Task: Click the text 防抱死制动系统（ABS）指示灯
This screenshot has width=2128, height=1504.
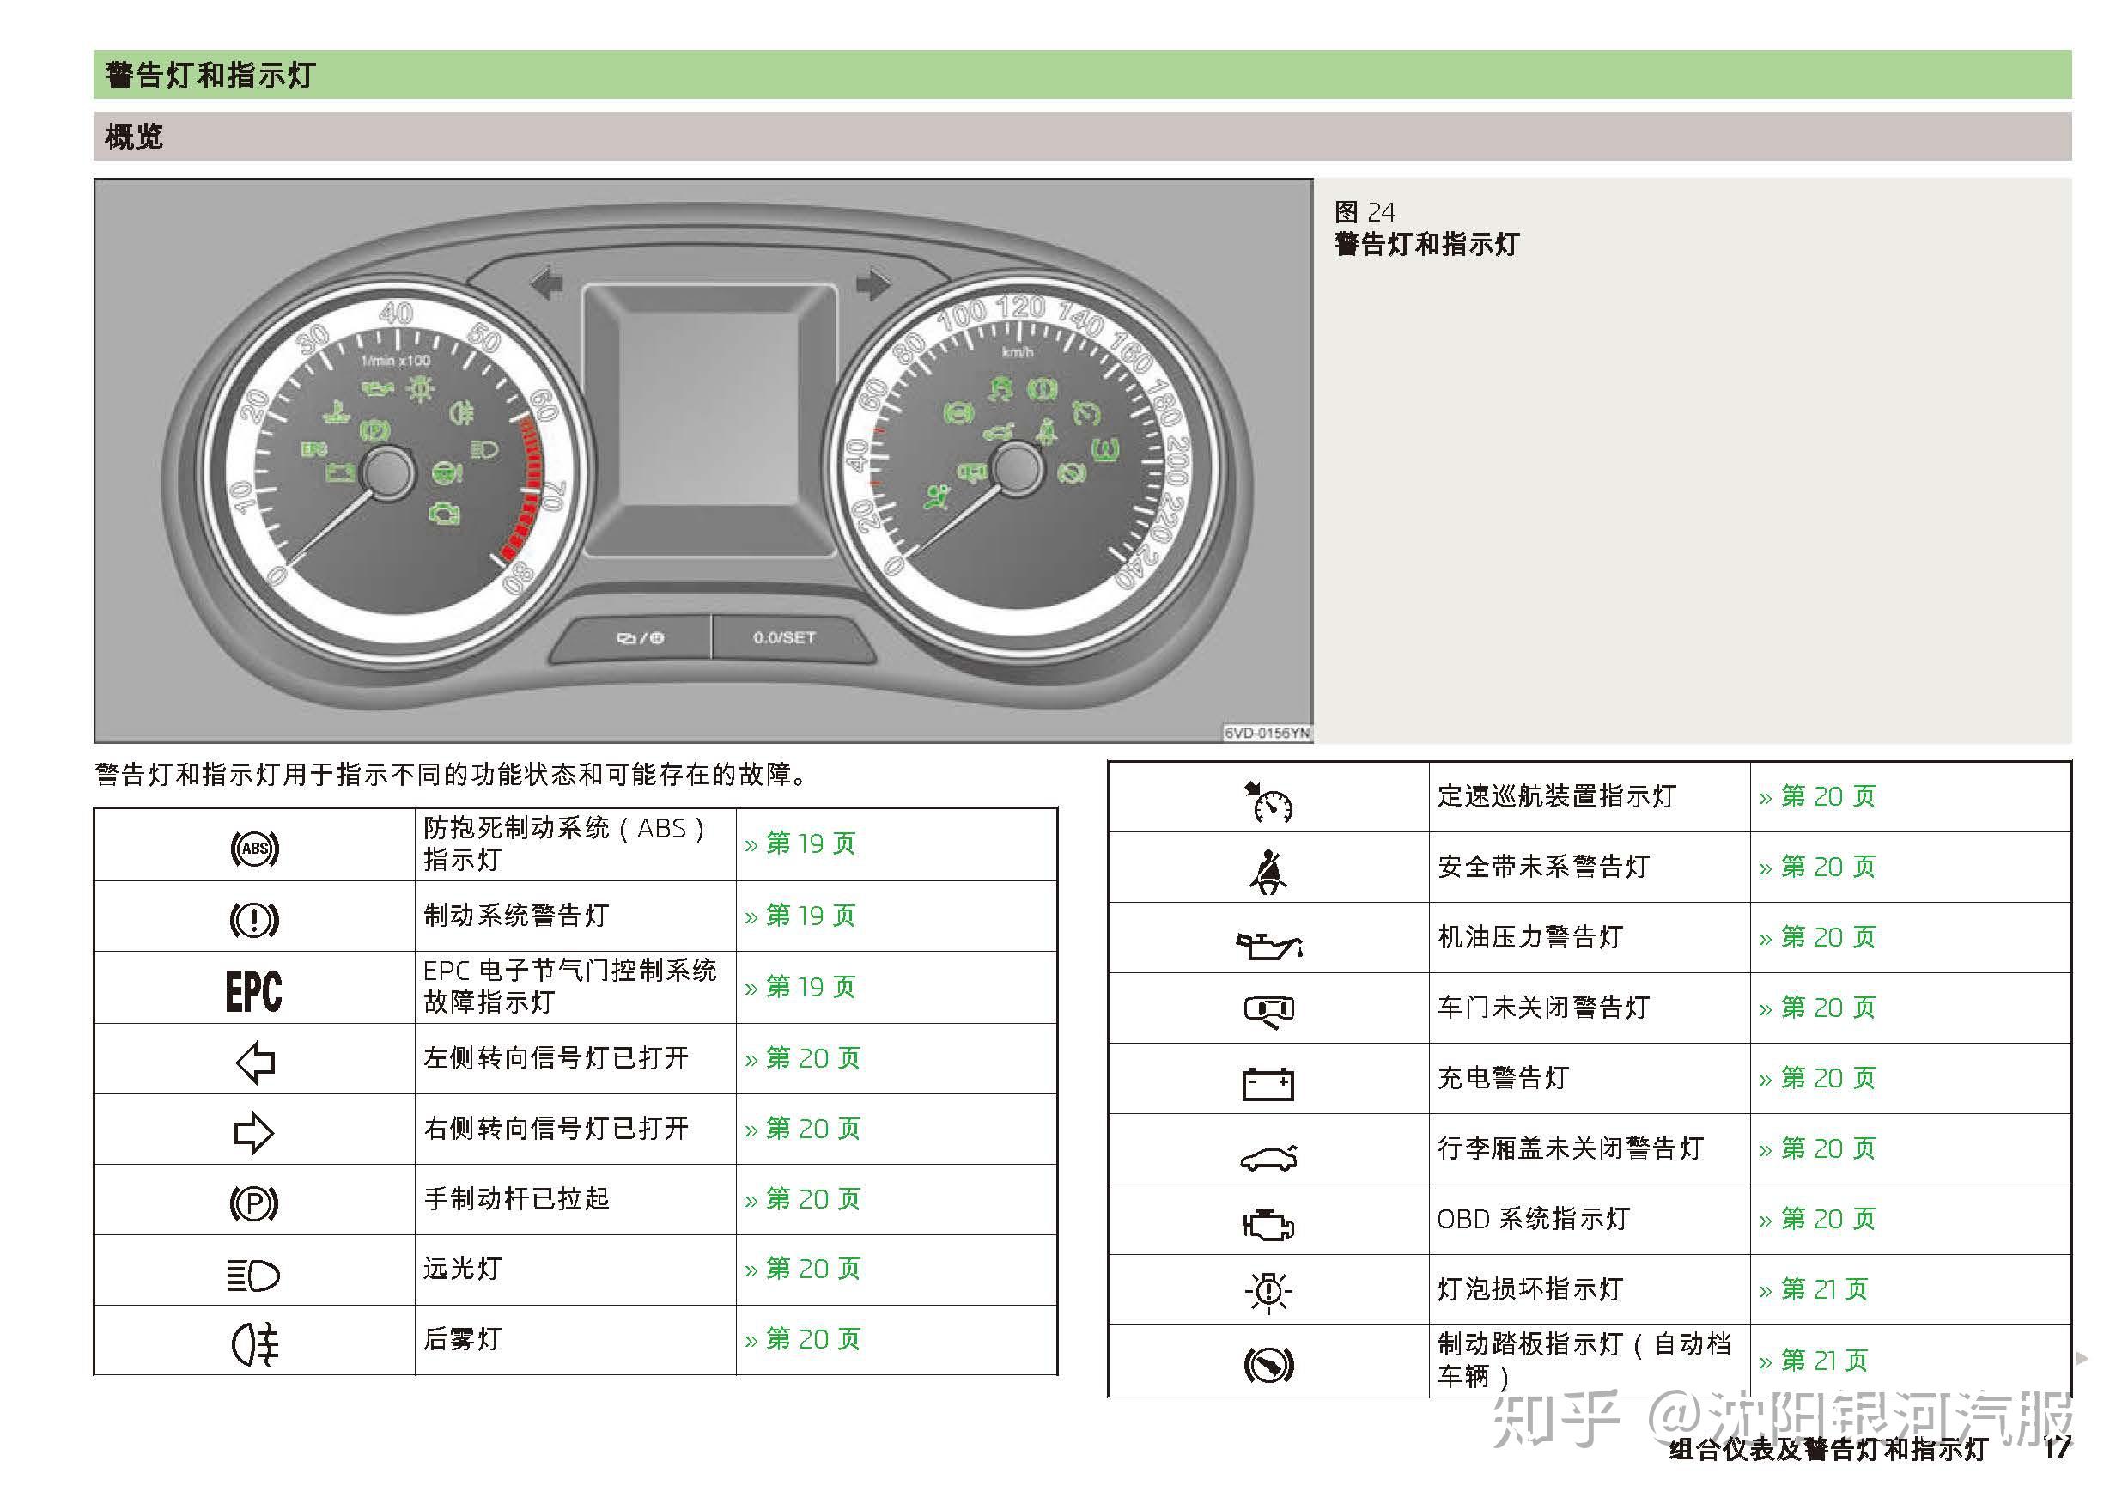Action: click(565, 843)
